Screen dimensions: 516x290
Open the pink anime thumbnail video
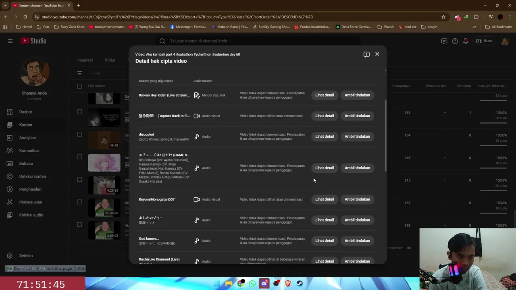104,163
